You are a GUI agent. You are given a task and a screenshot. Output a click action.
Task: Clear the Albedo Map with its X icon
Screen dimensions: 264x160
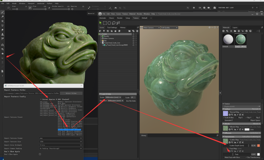[x=243, y=129]
